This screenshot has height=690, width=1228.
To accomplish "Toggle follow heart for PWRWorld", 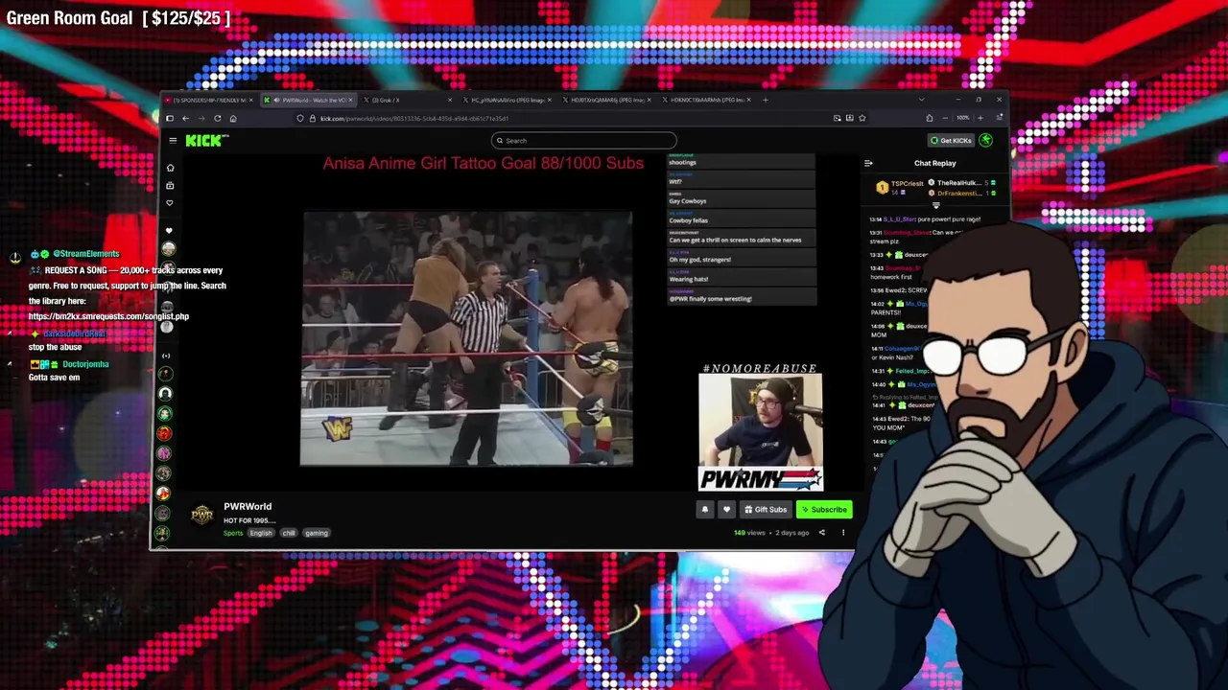I will pyautogui.click(x=726, y=510).
